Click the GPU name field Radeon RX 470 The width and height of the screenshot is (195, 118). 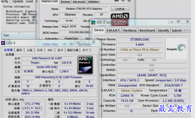click(x=84, y=9)
